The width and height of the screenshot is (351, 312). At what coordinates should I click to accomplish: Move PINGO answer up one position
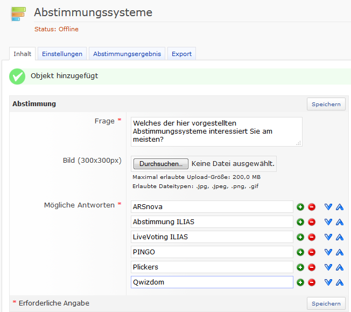point(339,252)
